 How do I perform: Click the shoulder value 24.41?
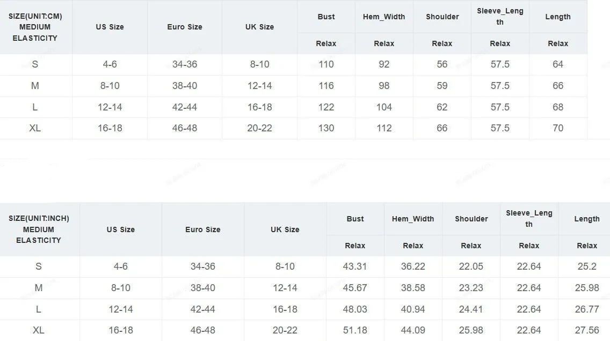(471, 309)
